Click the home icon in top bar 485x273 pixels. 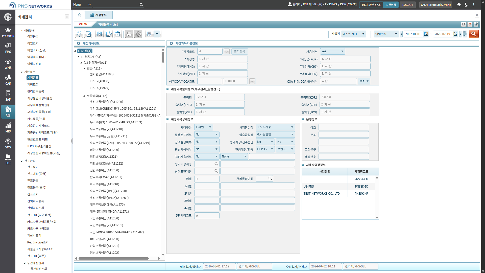[x=459, y=5]
